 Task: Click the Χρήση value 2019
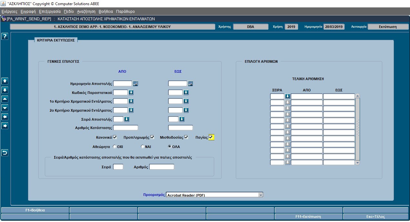(x=292, y=27)
